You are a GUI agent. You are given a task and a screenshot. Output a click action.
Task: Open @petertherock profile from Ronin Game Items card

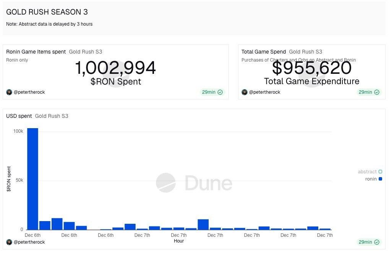[29, 92]
